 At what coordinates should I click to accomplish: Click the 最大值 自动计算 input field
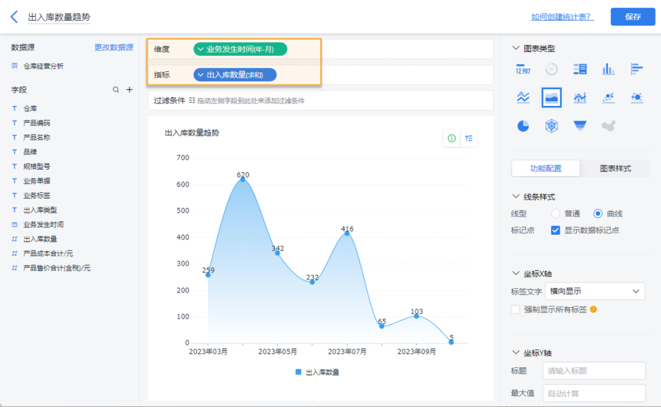[594, 394]
